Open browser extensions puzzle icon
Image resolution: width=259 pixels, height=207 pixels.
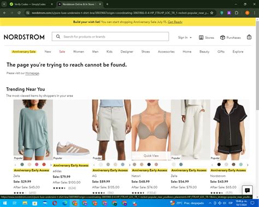coord(237,13)
